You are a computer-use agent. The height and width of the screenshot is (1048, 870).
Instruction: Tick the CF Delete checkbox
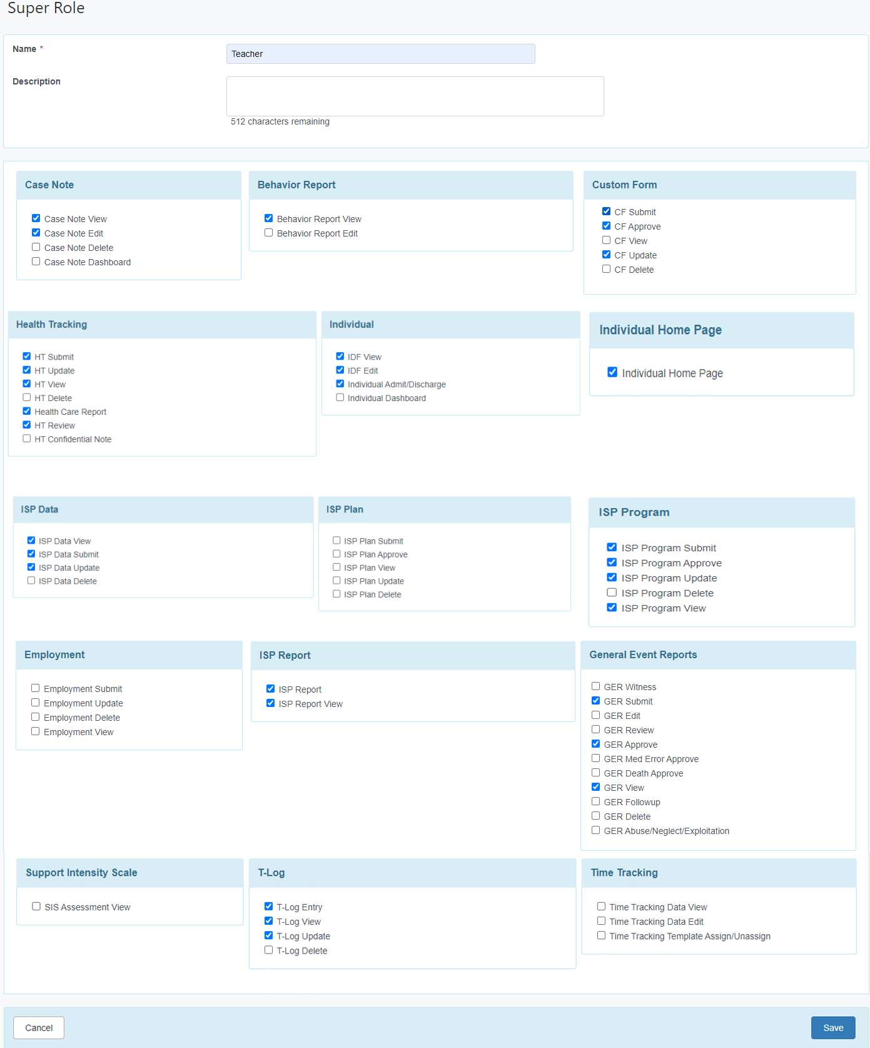click(606, 269)
